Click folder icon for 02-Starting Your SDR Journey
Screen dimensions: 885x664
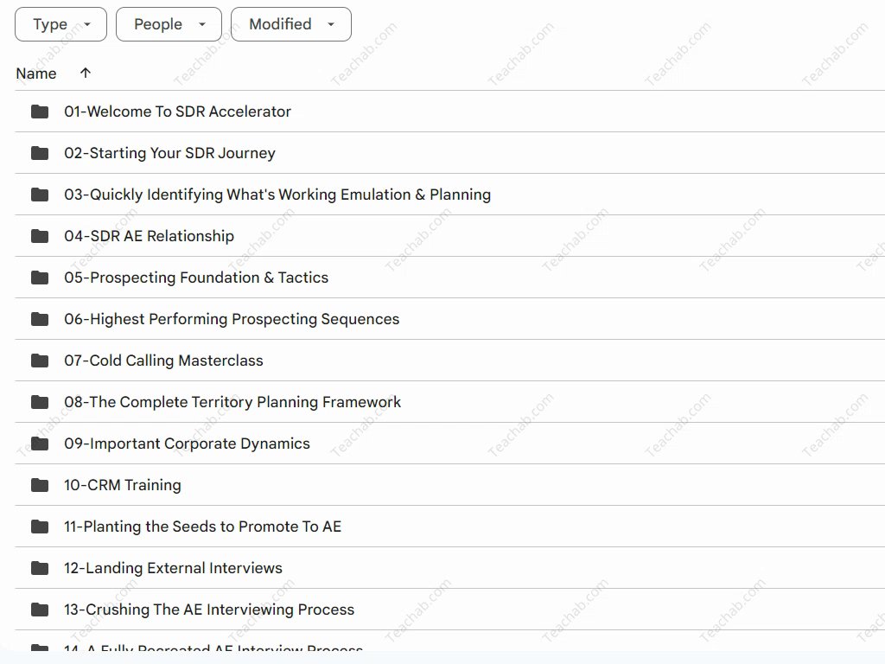[x=40, y=153]
